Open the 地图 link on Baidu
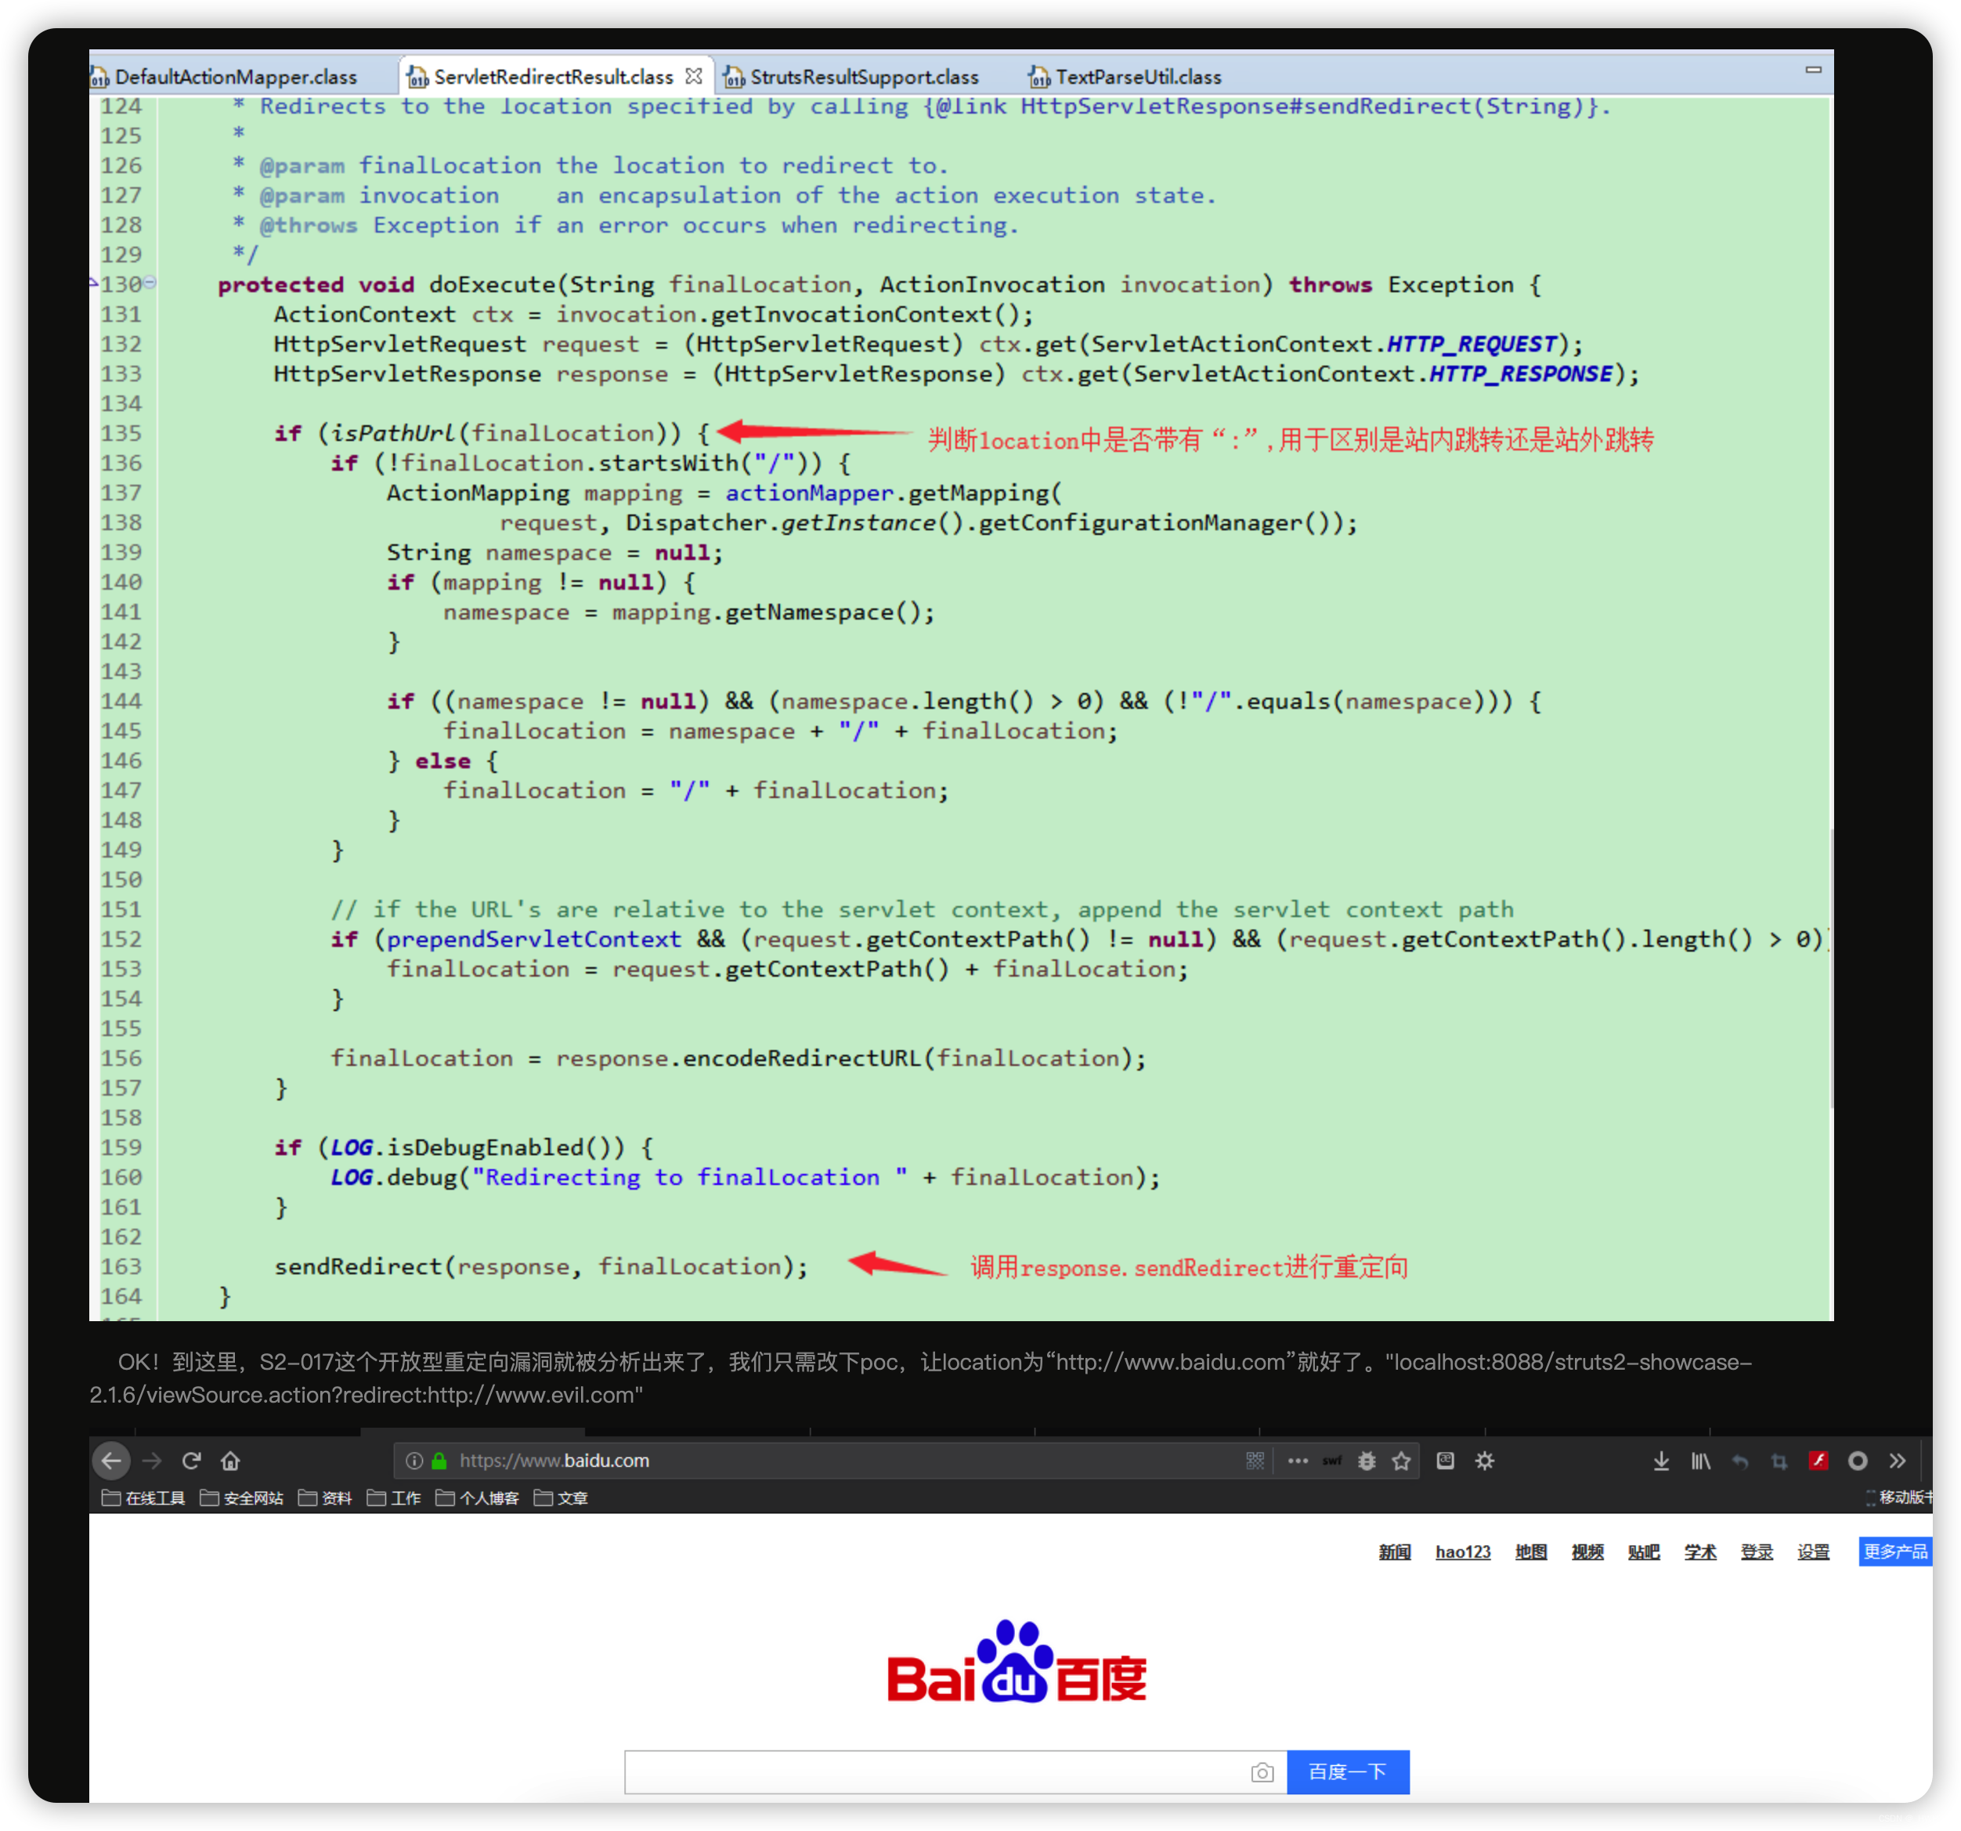 pyautogui.click(x=1531, y=1552)
